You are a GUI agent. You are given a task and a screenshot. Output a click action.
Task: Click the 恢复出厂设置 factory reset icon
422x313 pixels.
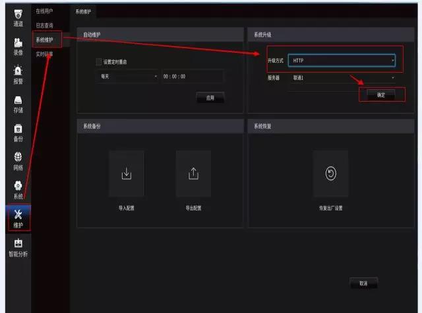click(x=330, y=174)
